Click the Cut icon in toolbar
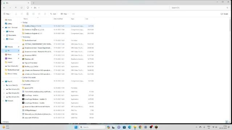Image resolution: width=232 pixels, height=130 pixels. (x=16, y=14)
